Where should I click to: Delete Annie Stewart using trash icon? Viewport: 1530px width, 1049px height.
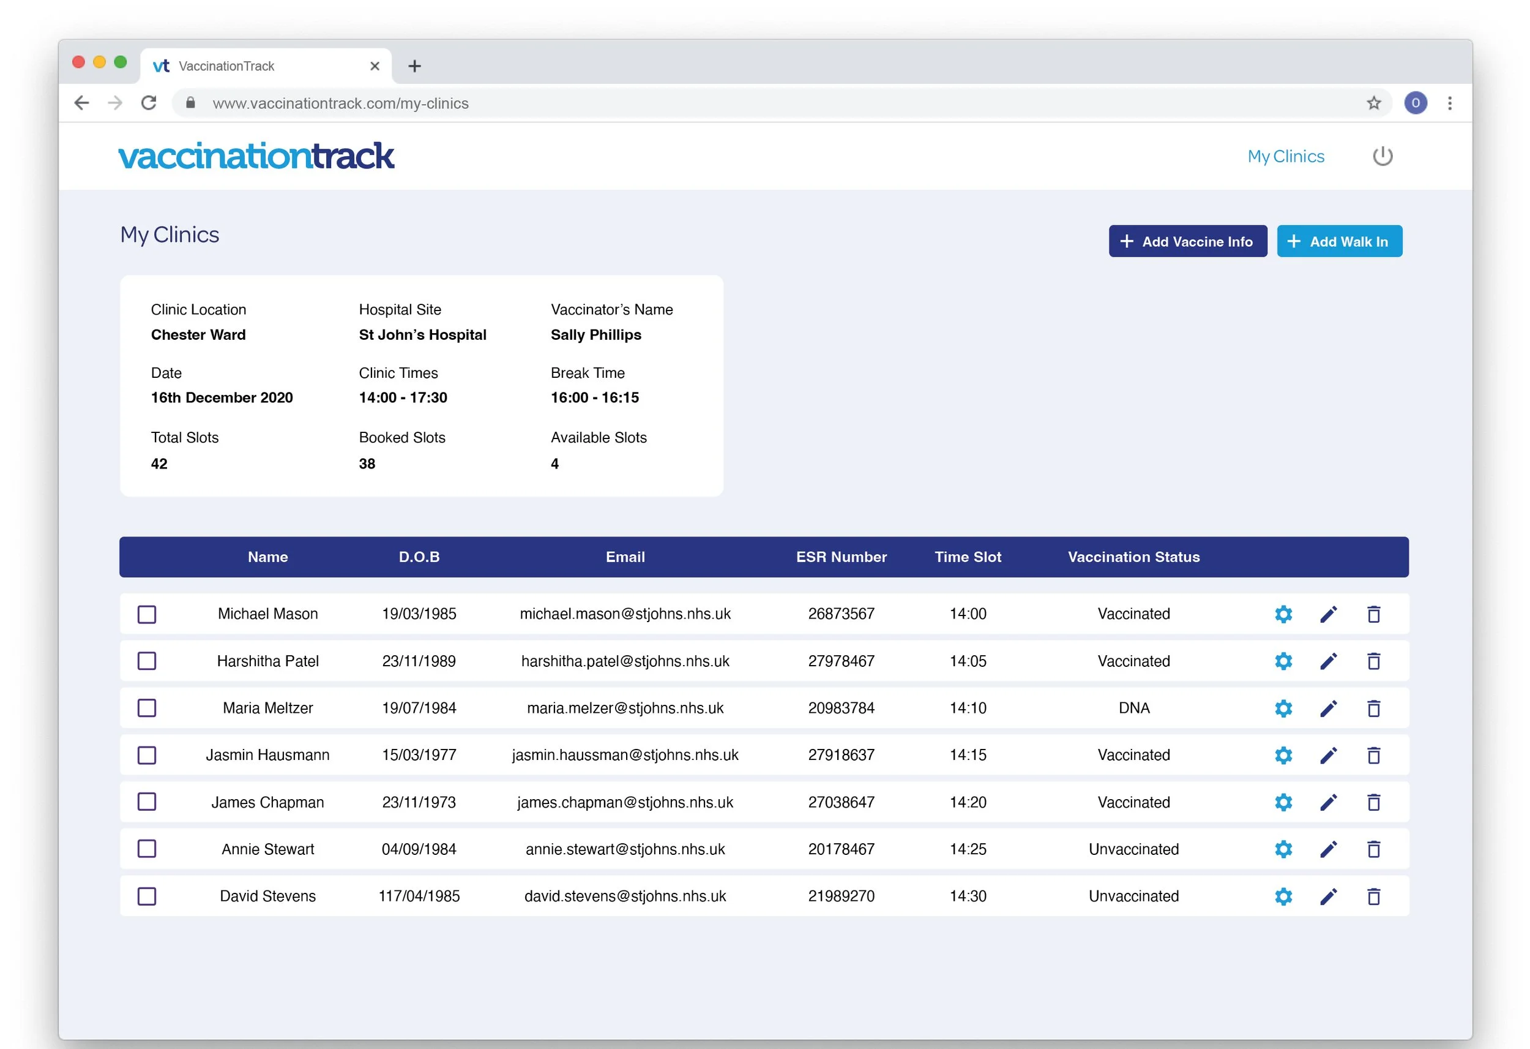coord(1373,849)
